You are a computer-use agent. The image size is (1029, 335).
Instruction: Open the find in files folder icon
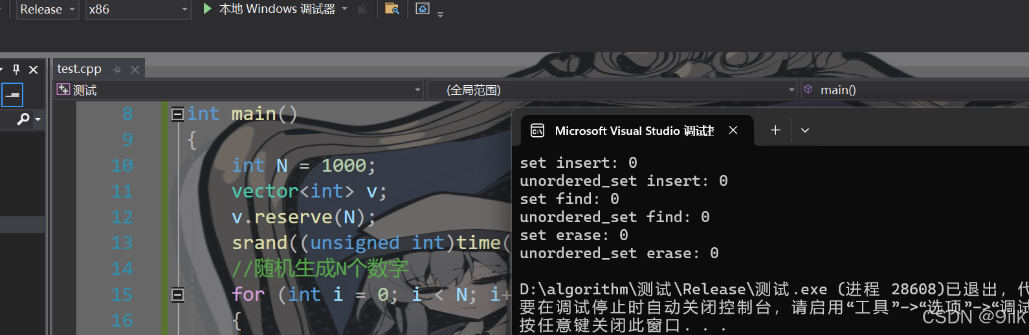pos(392,9)
